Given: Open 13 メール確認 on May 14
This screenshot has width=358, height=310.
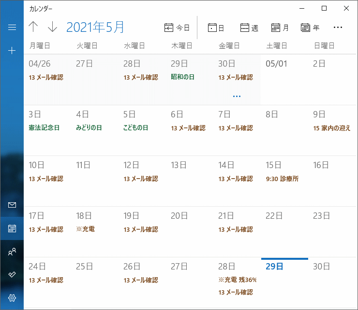Looking at the screenshot, I should click(236, 179).
